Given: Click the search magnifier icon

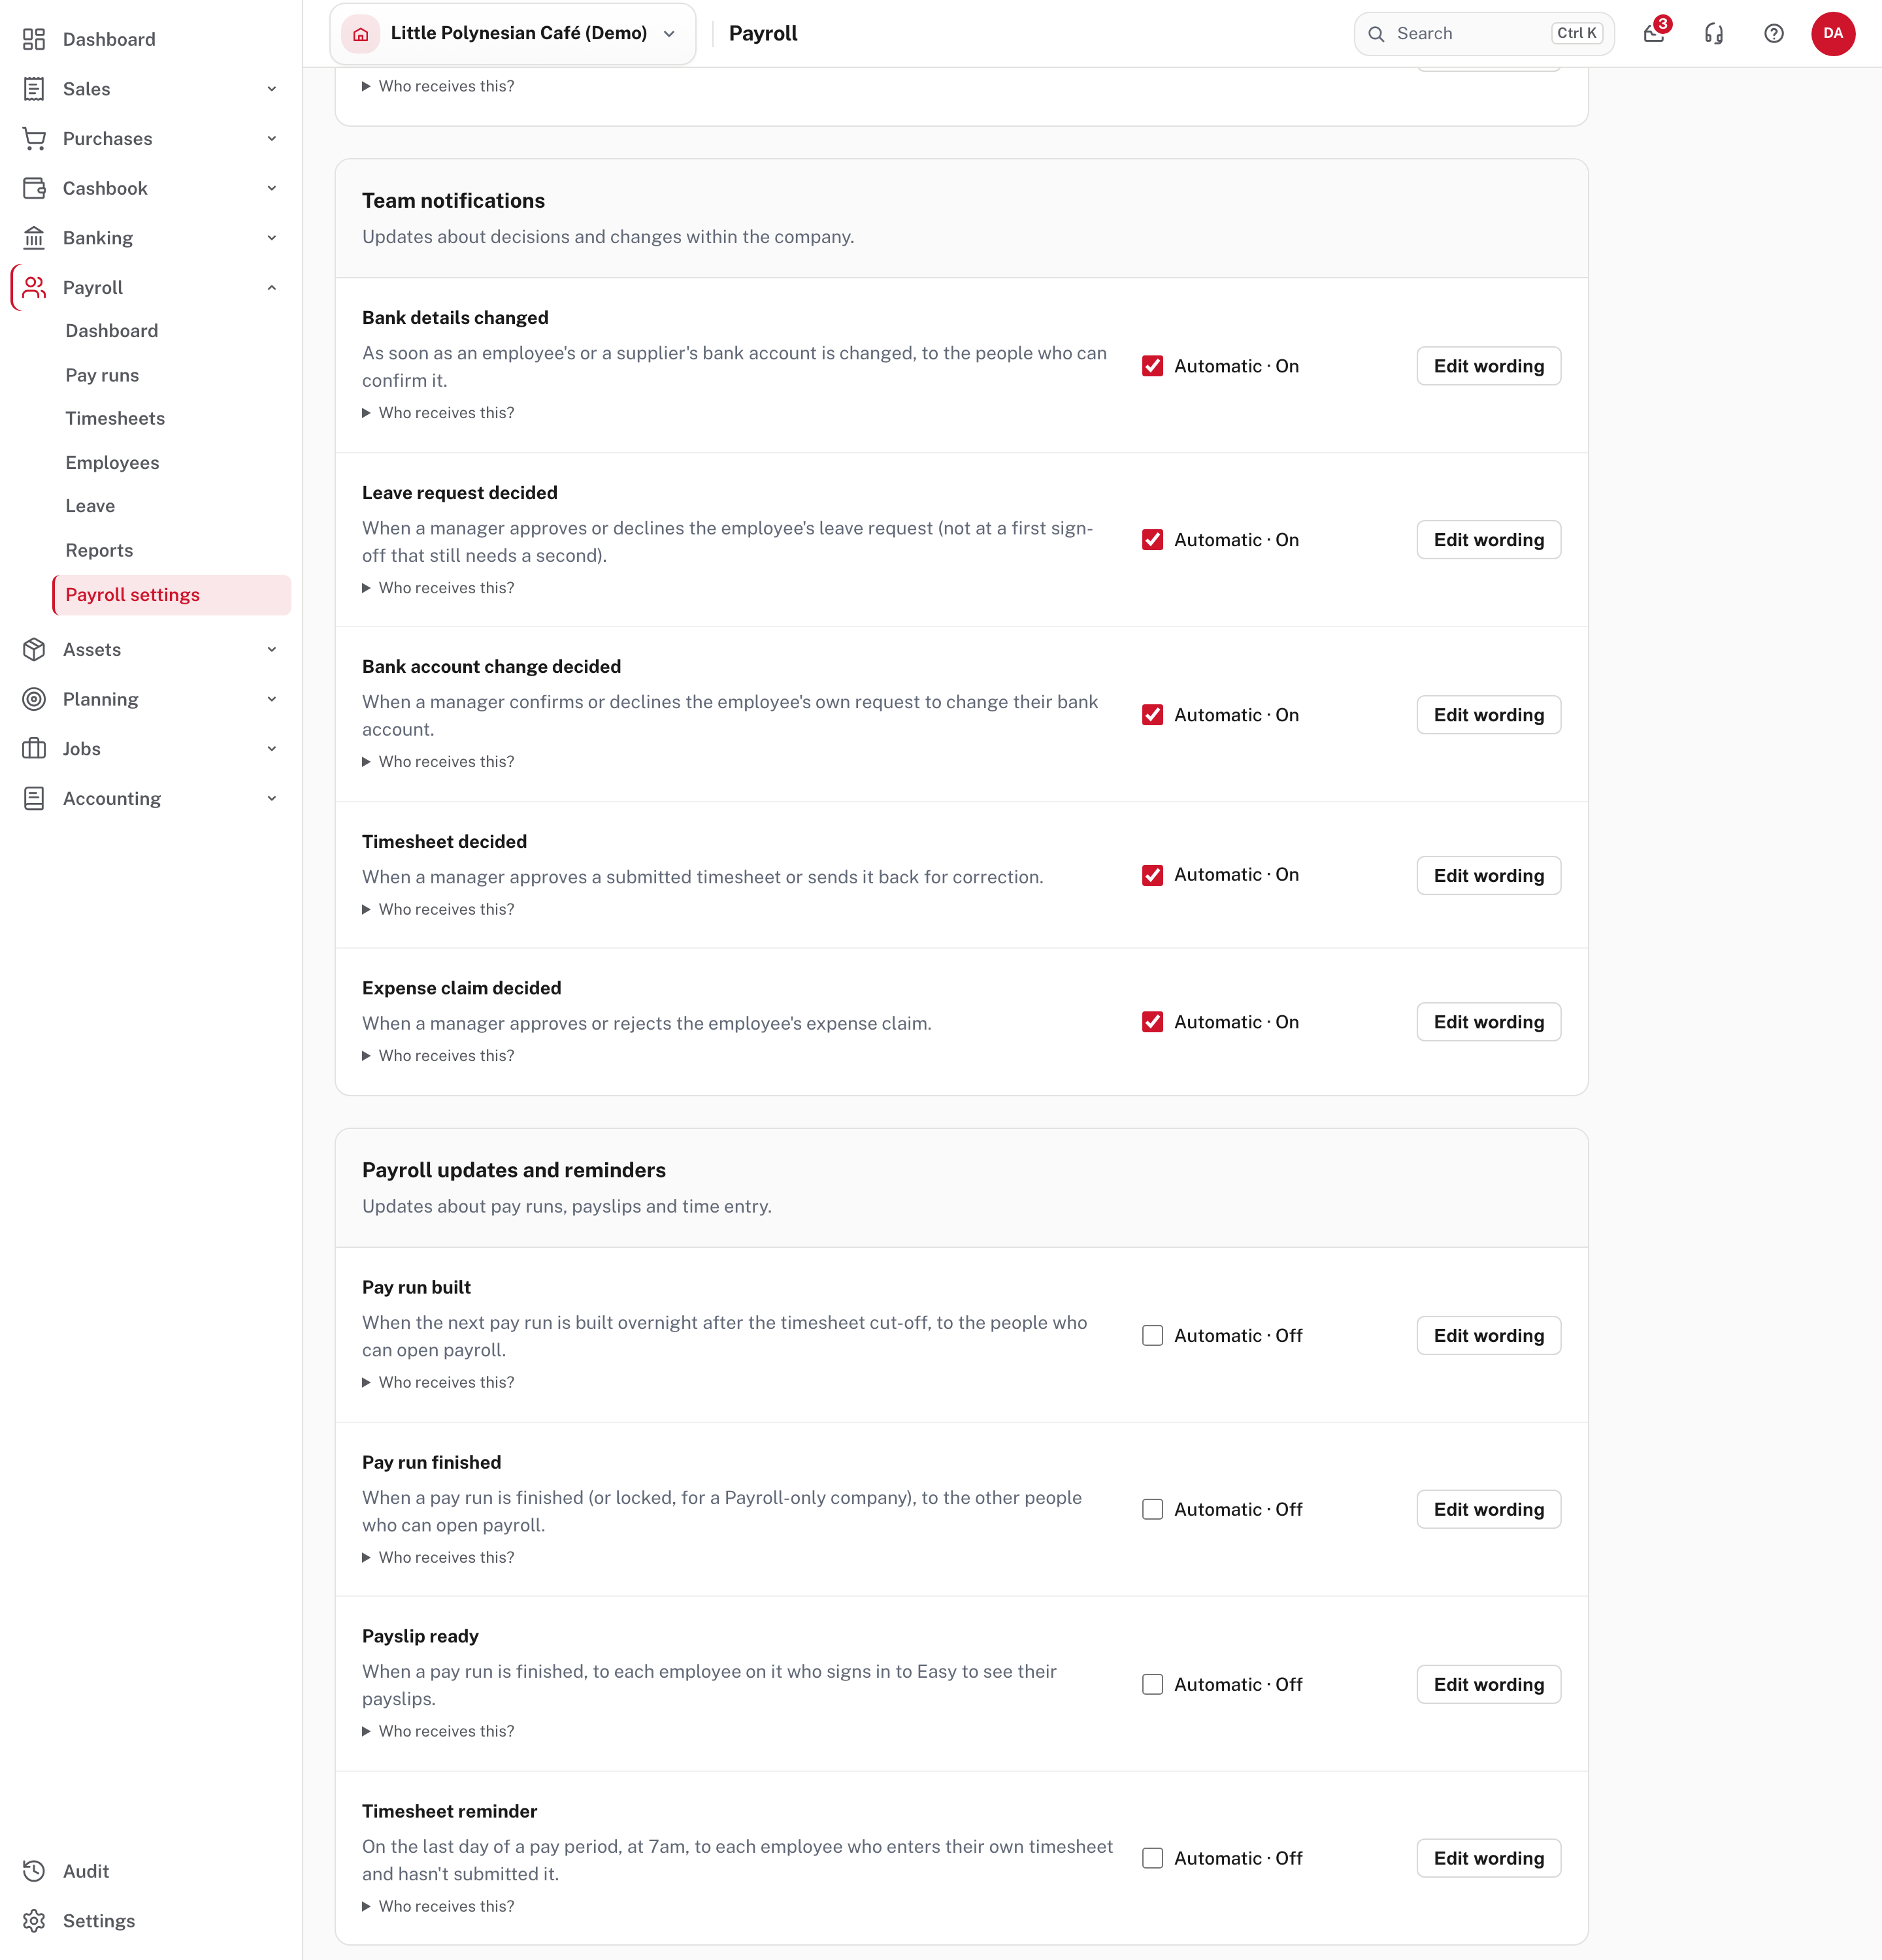Looking at the screenshot, I should coord(1377,34).
